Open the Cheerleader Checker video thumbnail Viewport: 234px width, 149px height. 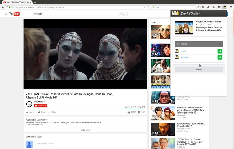coord(161,82)
